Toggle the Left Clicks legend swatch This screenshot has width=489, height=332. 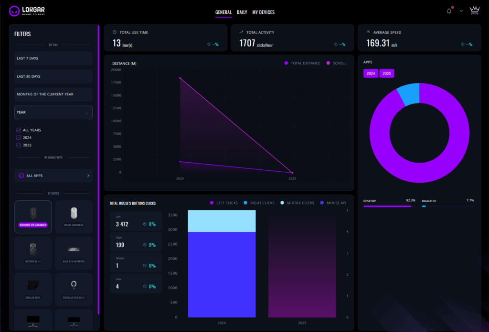pyautogui.click(x=212, y=203)
